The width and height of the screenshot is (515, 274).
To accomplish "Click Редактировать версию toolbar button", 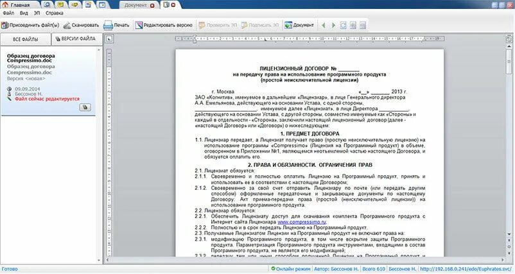I will [x=164, y=25].
